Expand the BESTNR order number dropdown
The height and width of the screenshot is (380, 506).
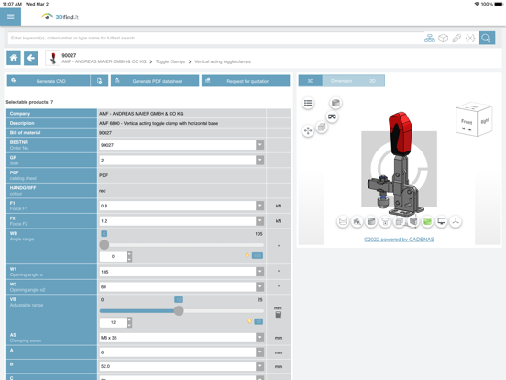tap(260, 145)
